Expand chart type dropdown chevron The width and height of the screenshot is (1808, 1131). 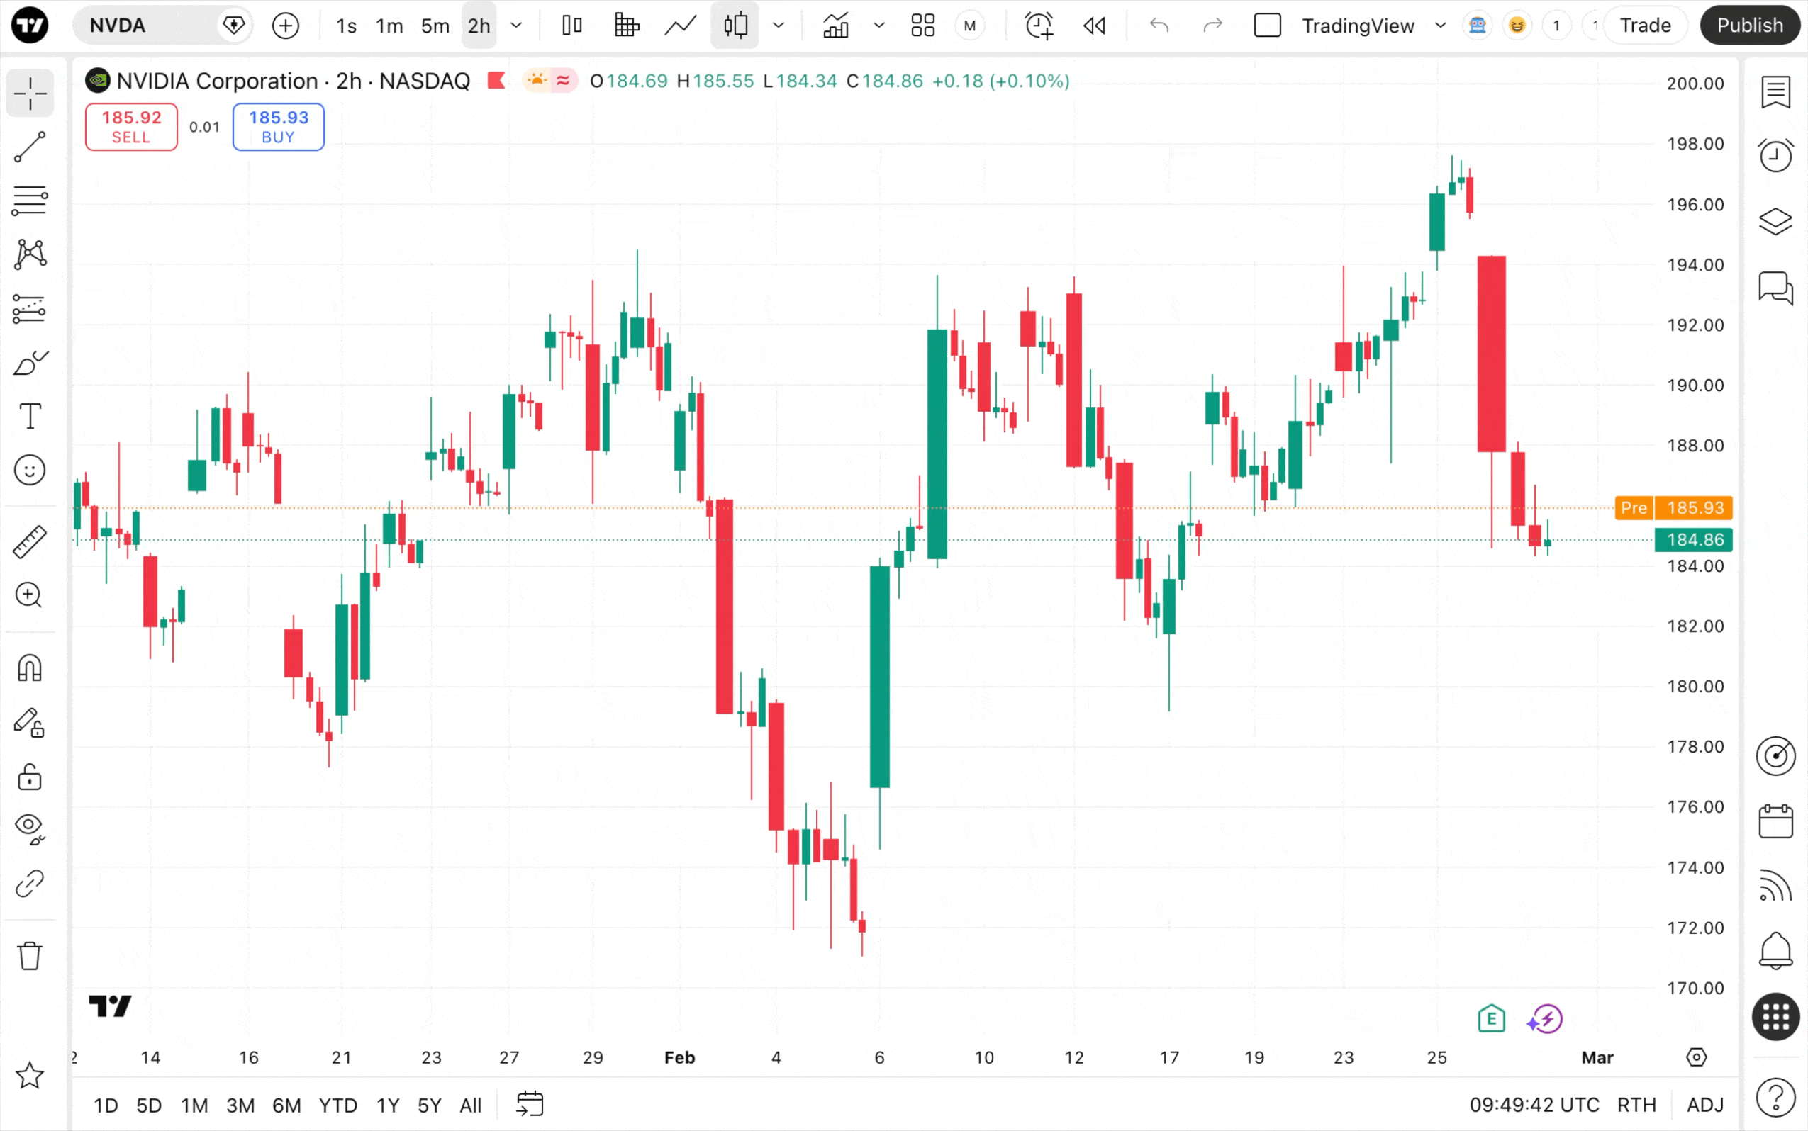pos(779,26)
